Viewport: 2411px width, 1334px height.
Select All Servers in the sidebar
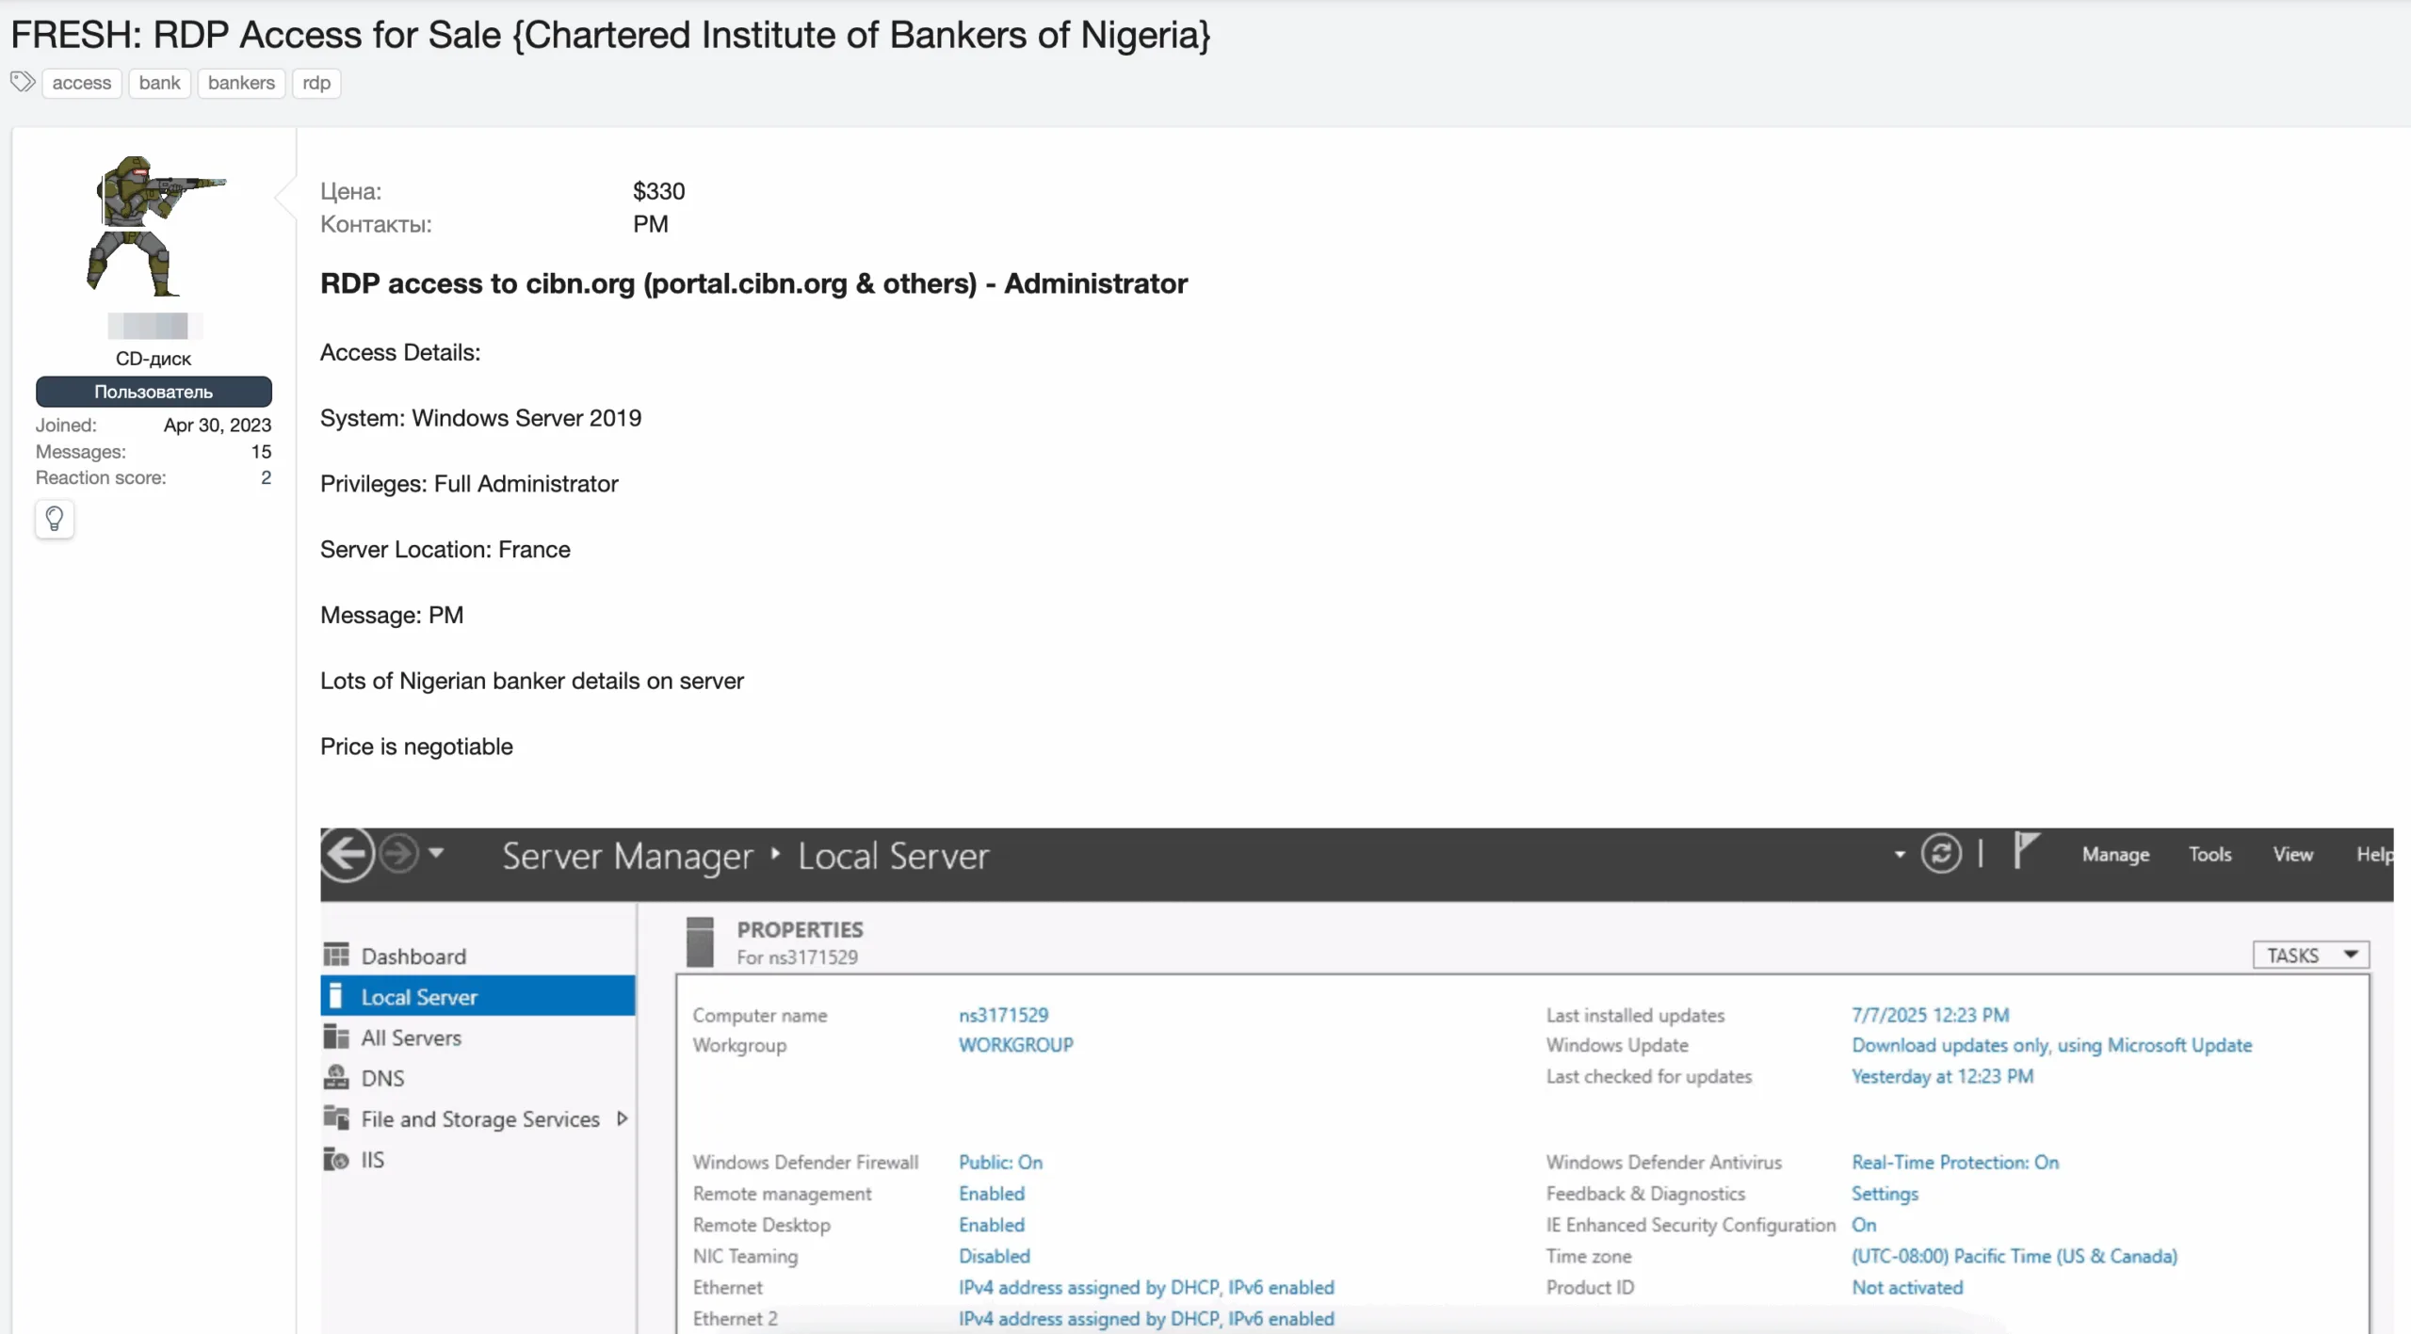tap(477, 1037)
